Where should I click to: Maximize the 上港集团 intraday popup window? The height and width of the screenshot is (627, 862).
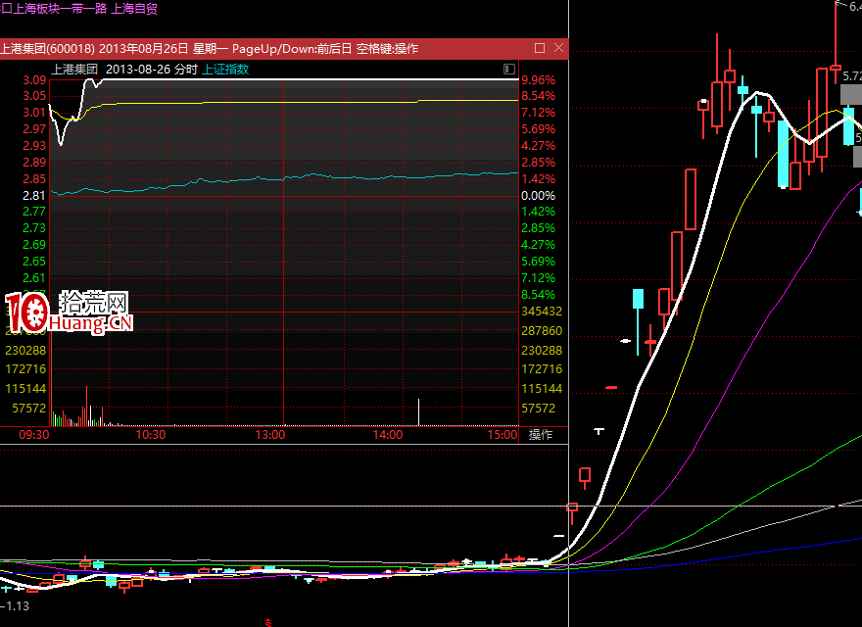(540, 48)
